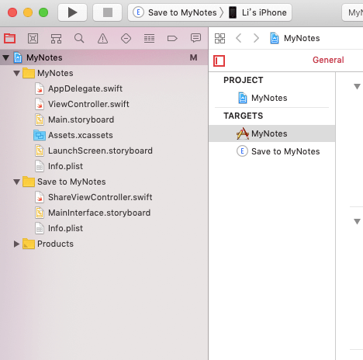Collapse the second settings section triangle

point(357,221)
